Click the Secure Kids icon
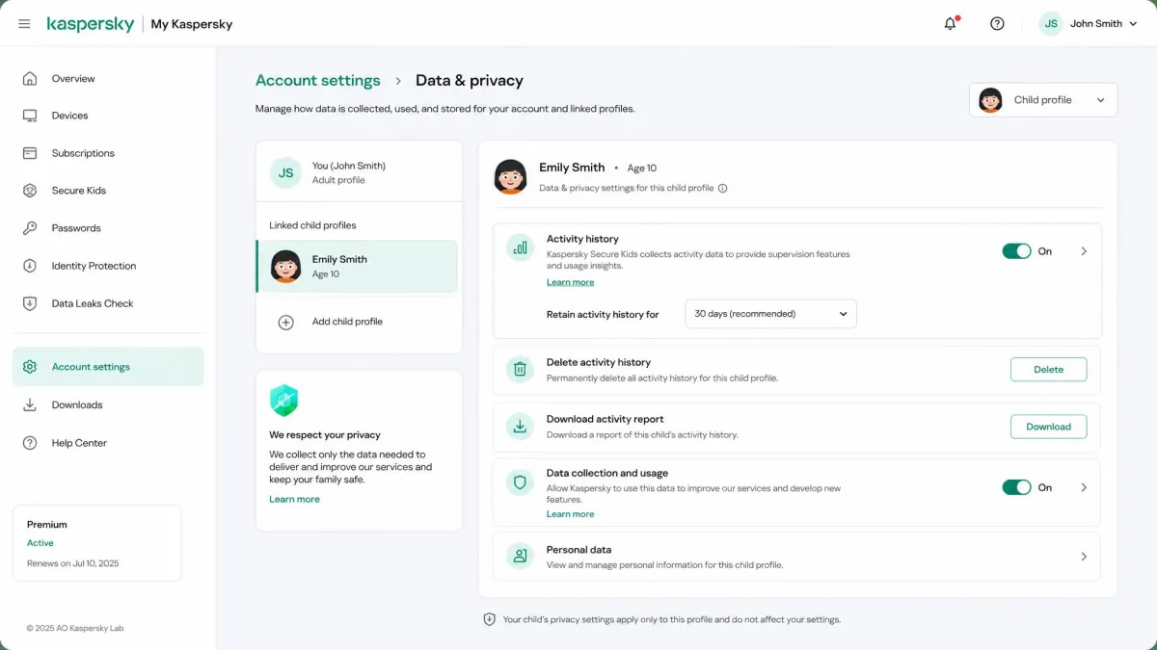This screenshot has width=1157, height=650. pyautogui.click(x=30, y=191)
